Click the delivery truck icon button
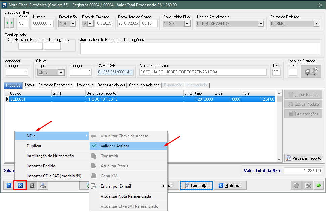326x212 pixels. coord(311,72)
